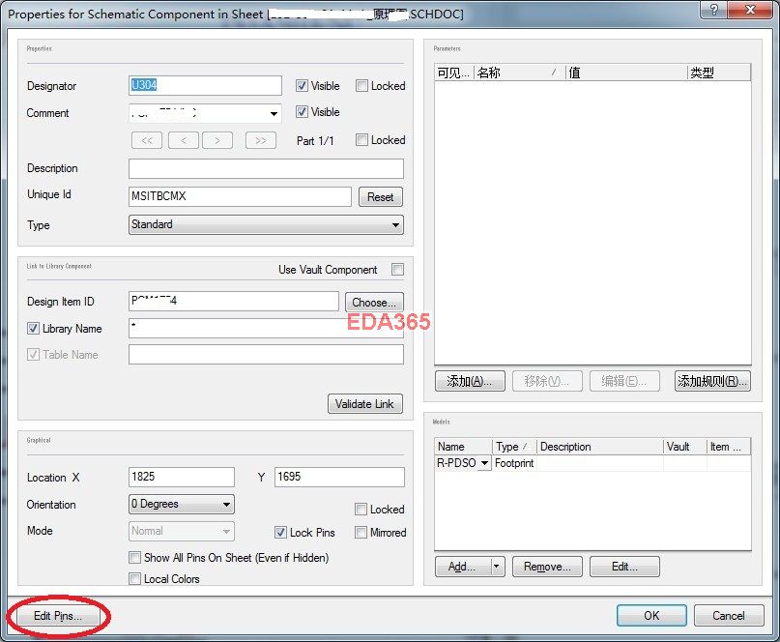Enable Local Colors checkbox

click(x=134, y=579)
